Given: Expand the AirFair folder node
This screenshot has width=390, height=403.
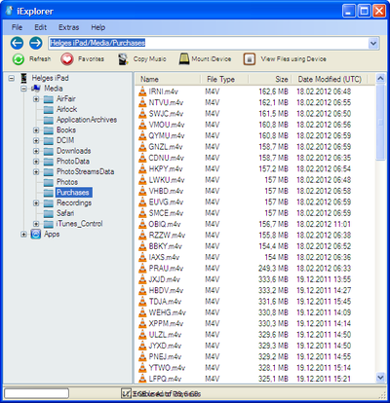Looking at the screenshot, I should pyautogui.click(x=36, y=99).
